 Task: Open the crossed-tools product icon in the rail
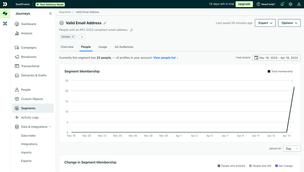[x=5, y=24]
